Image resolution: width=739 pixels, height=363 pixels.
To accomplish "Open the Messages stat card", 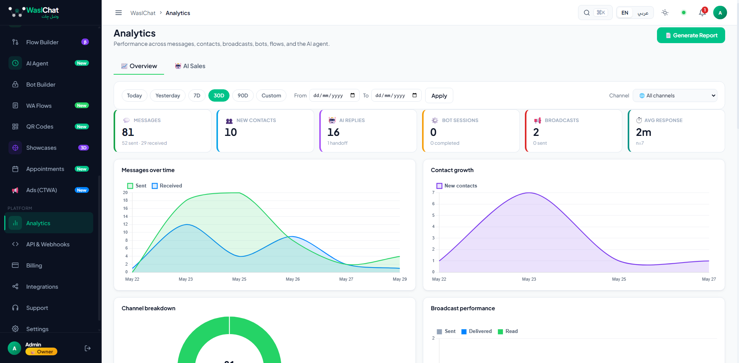I will [163, 131].
